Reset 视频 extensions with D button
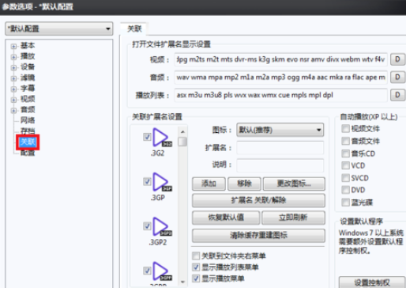The height and width of the screenshot is (288, 406). click(397, 59)
